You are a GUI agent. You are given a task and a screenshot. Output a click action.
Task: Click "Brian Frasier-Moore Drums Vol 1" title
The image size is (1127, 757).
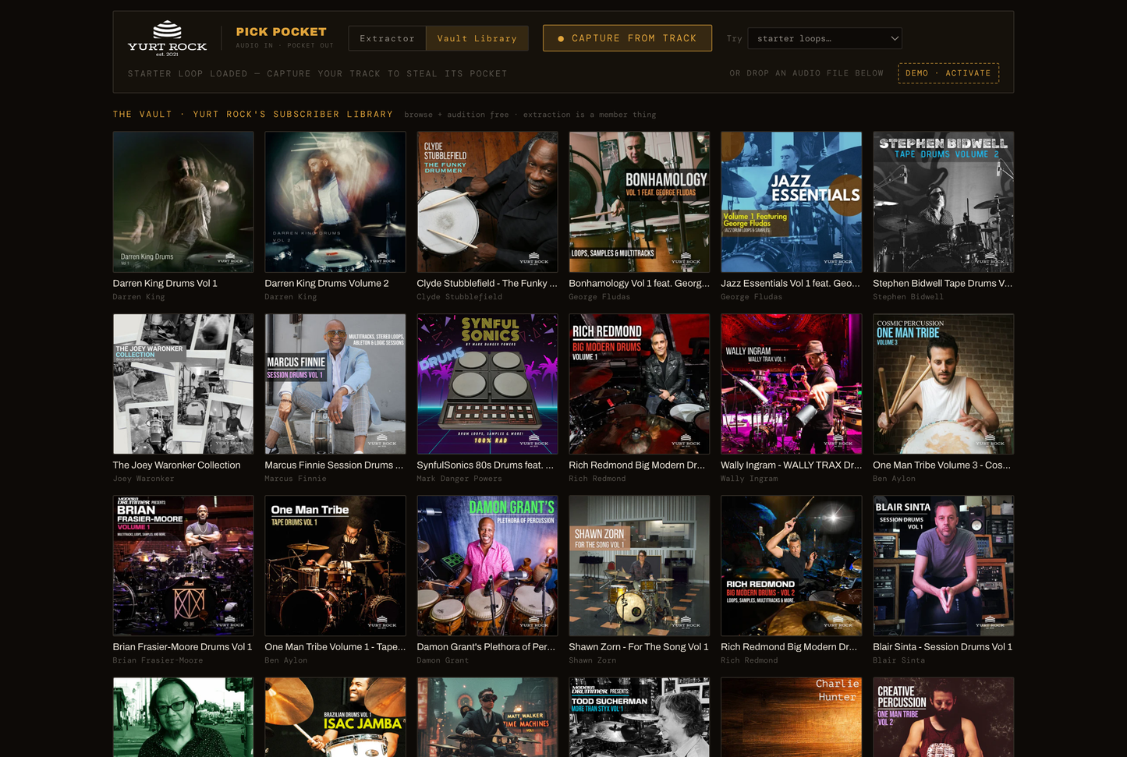[183, 647]
